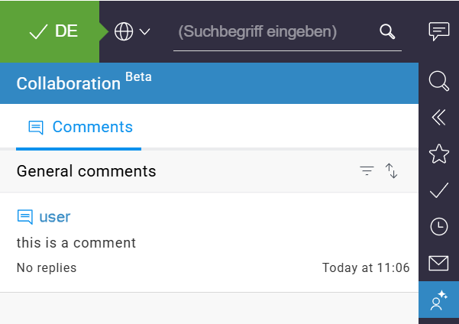Run search with the header magnifier button
Image resolution: width=459 pixels, height=324 pixels.
[x=387, y=31]
